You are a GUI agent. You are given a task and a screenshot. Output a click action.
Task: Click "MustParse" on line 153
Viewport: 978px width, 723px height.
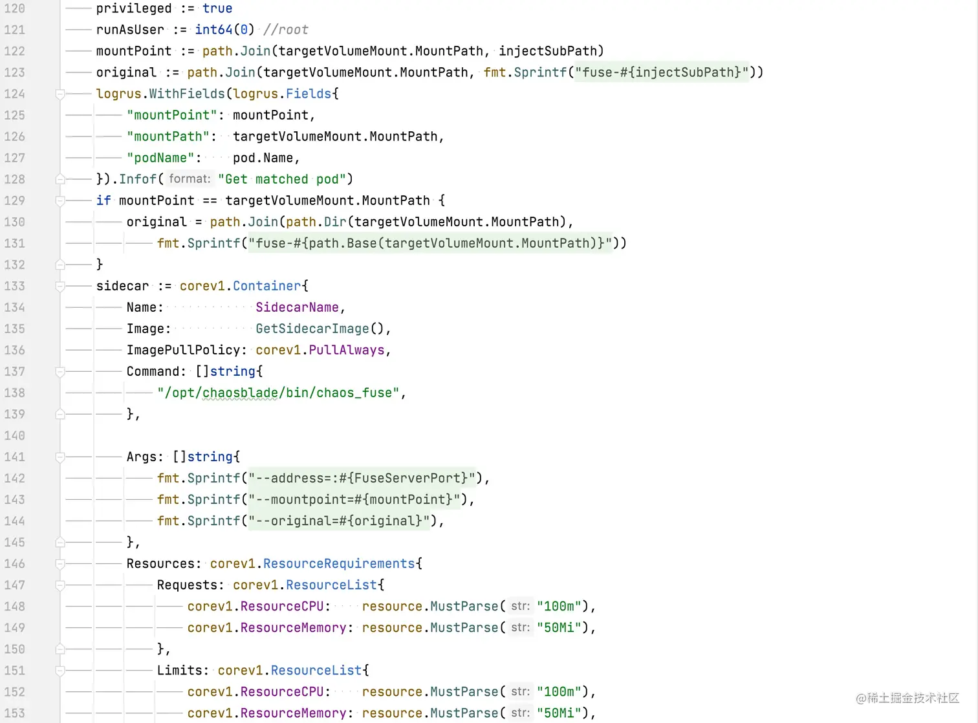point(464,713)
